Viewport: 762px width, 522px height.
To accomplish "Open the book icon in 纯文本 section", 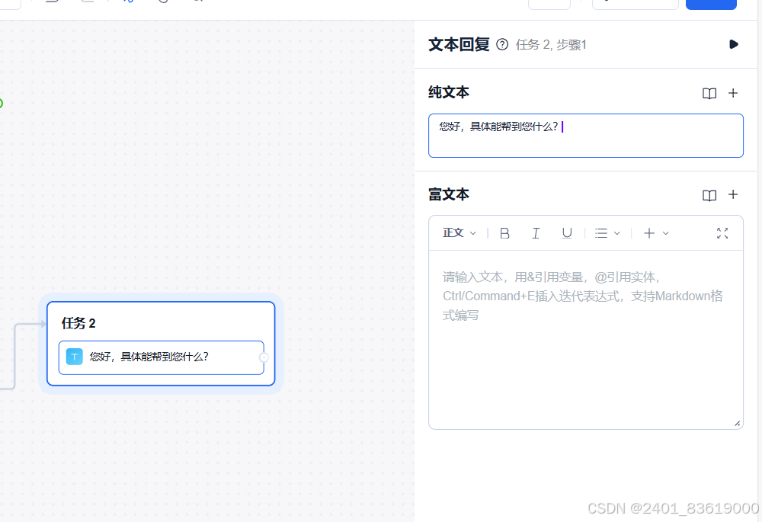I will point(709,93).
